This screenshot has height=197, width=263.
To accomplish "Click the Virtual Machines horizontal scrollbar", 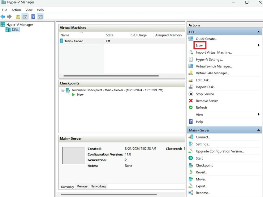I will coord(111,76).
